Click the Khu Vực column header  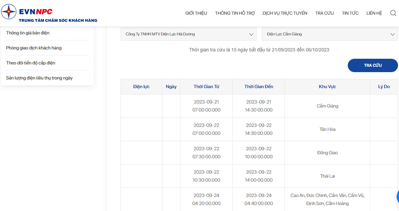click(x=327, y=87)
